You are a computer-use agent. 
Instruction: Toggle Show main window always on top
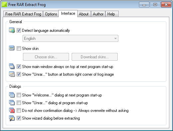pos(19,67)
